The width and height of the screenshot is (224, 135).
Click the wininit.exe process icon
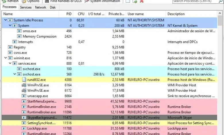click(x=10, y=58)
